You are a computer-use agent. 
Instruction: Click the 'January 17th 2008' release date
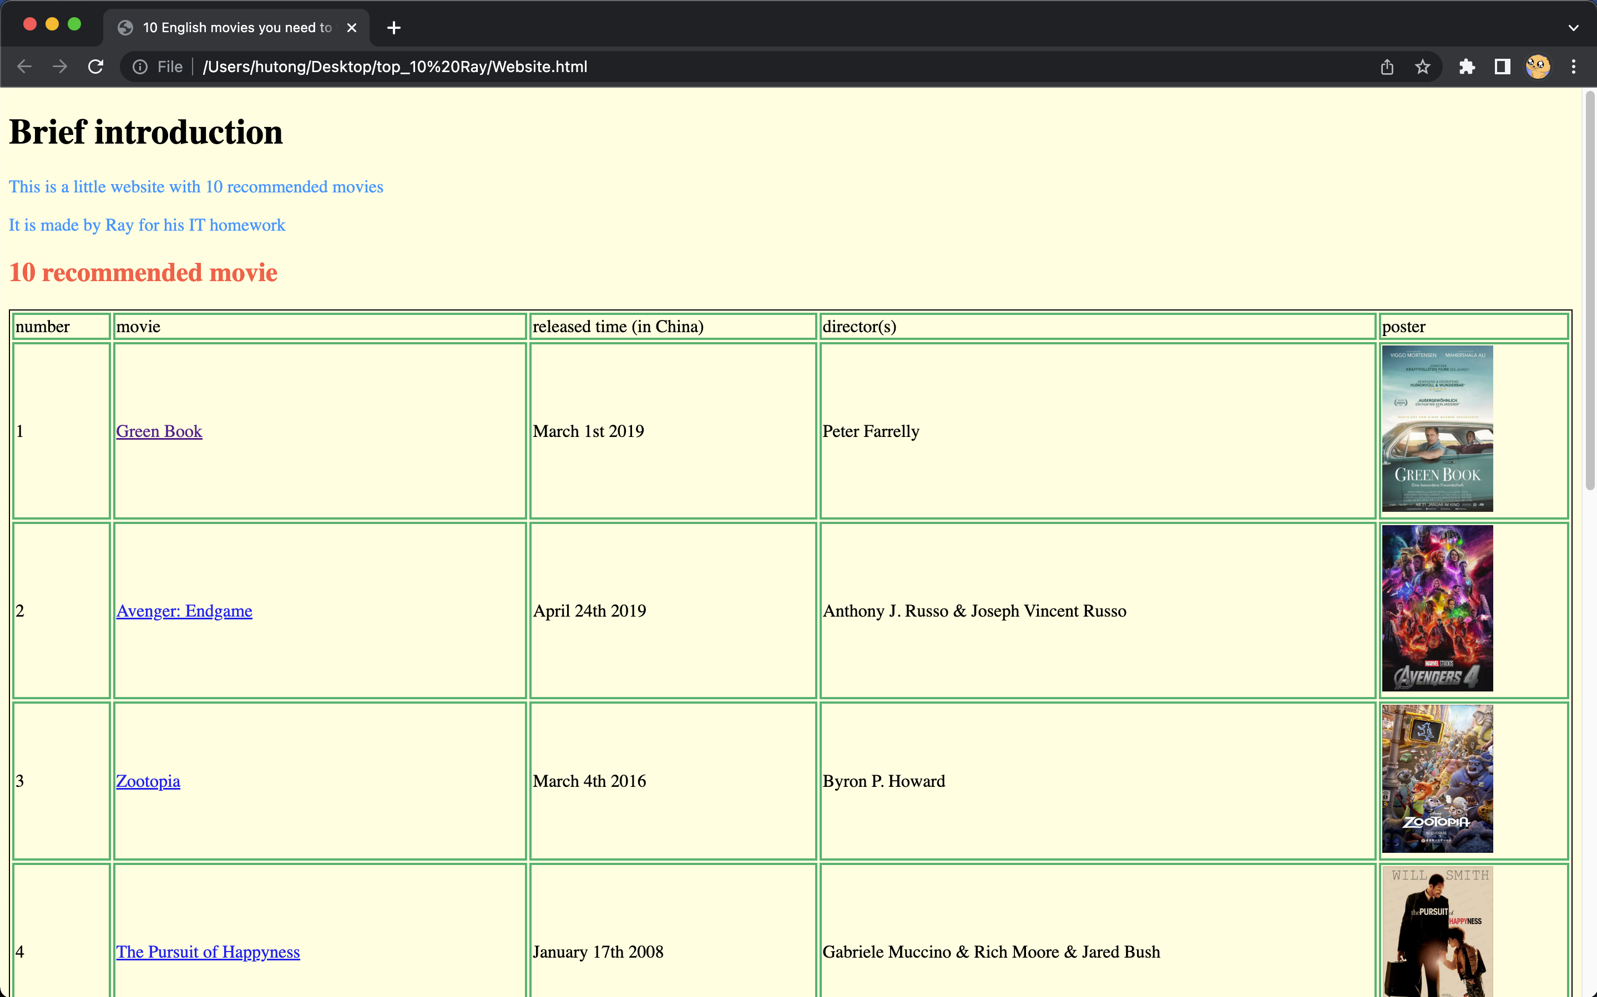(x=598, y=952)
